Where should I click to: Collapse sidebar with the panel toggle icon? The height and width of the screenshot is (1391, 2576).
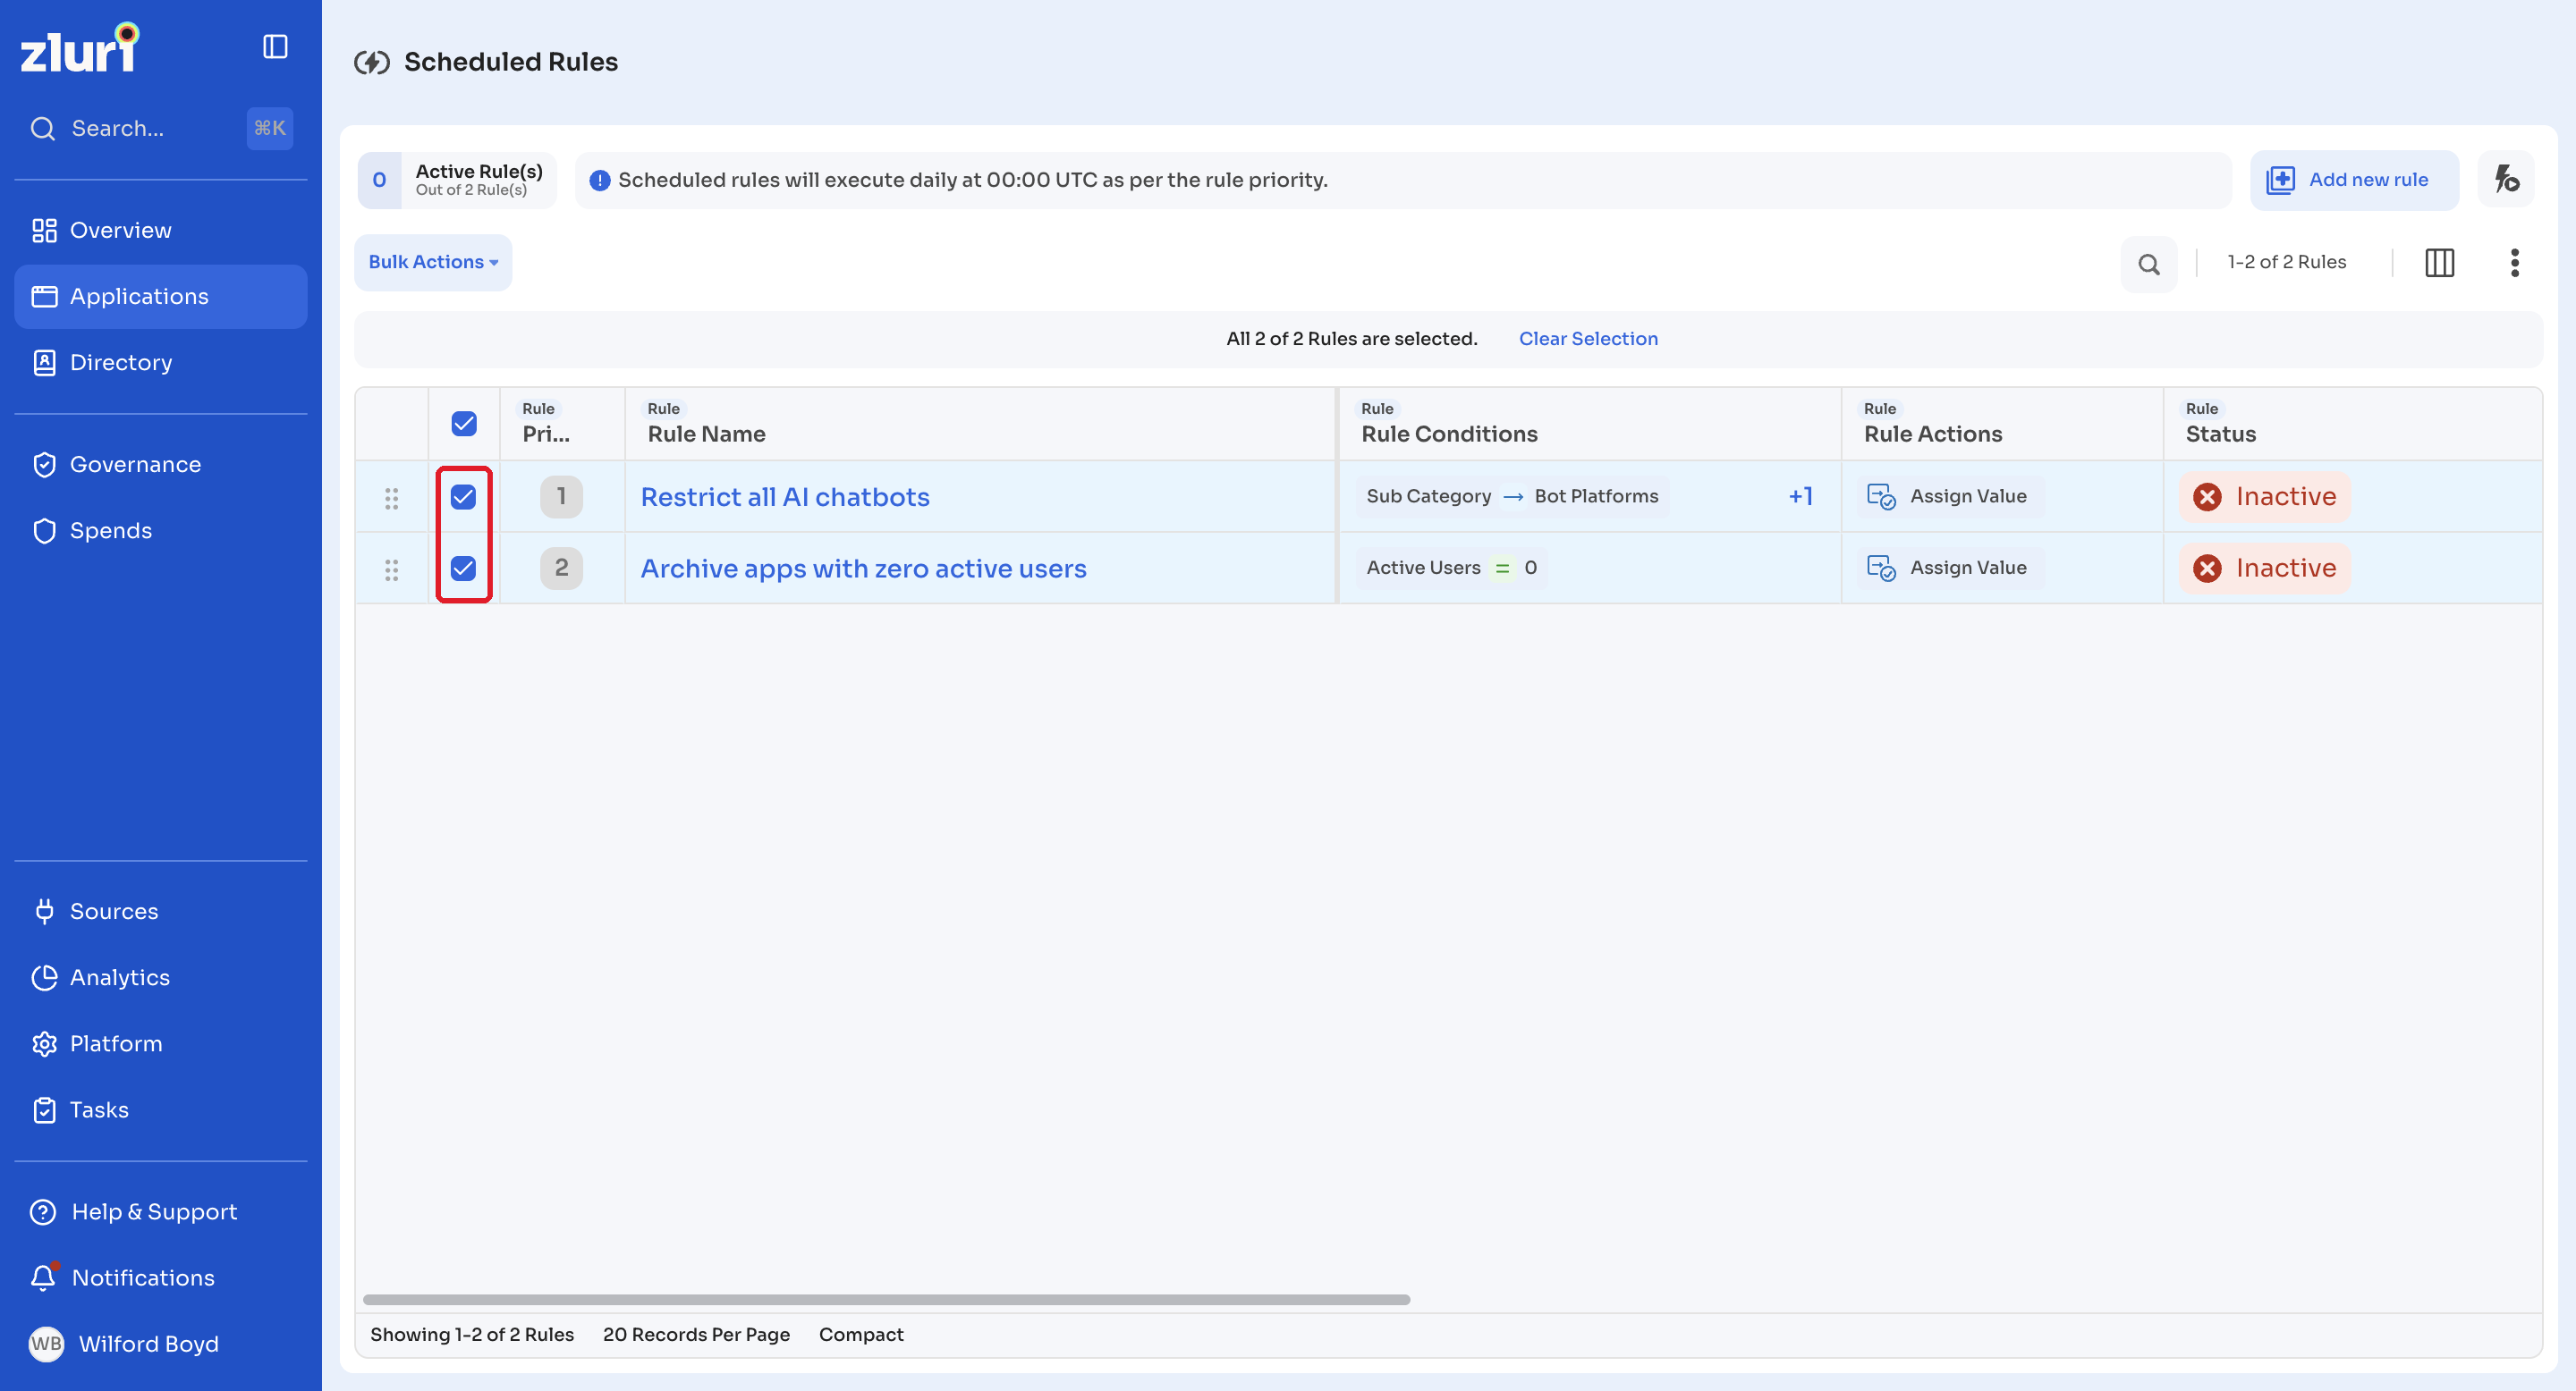[275, 47]
